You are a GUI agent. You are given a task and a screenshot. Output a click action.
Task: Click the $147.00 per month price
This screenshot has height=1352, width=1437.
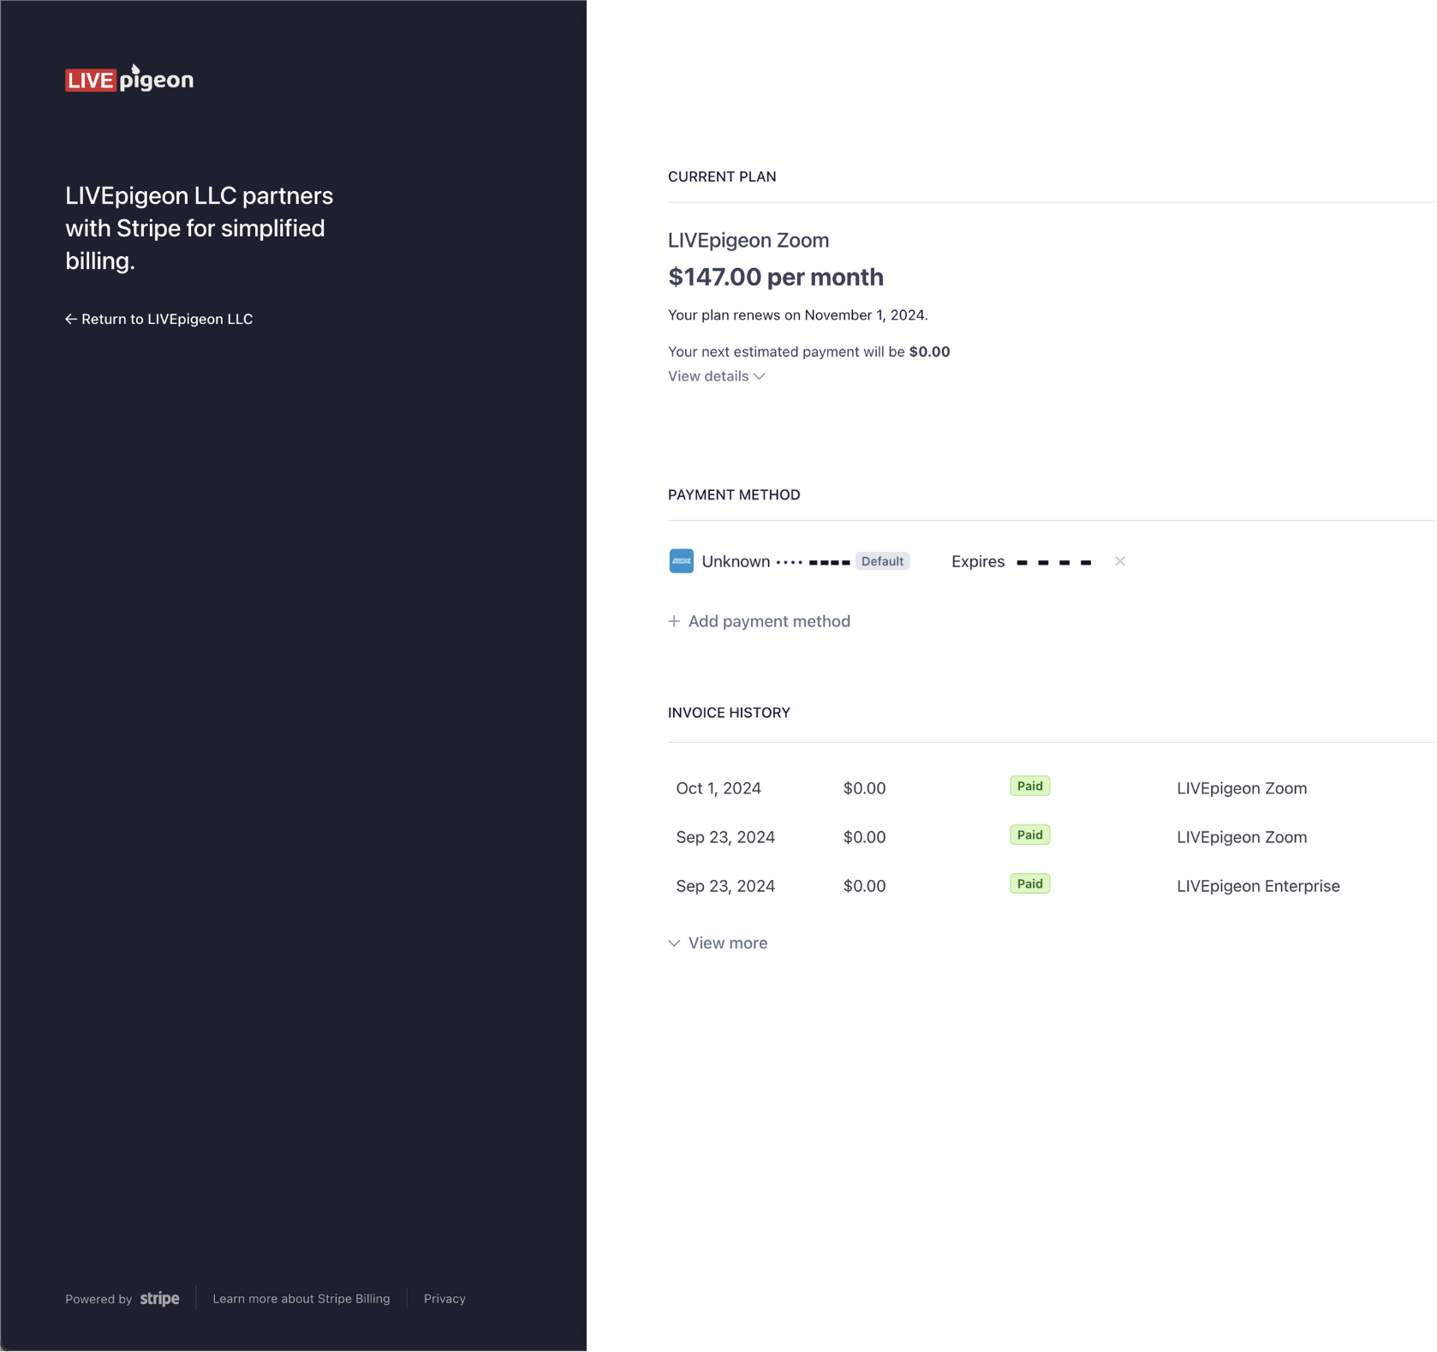coord(776,277)
